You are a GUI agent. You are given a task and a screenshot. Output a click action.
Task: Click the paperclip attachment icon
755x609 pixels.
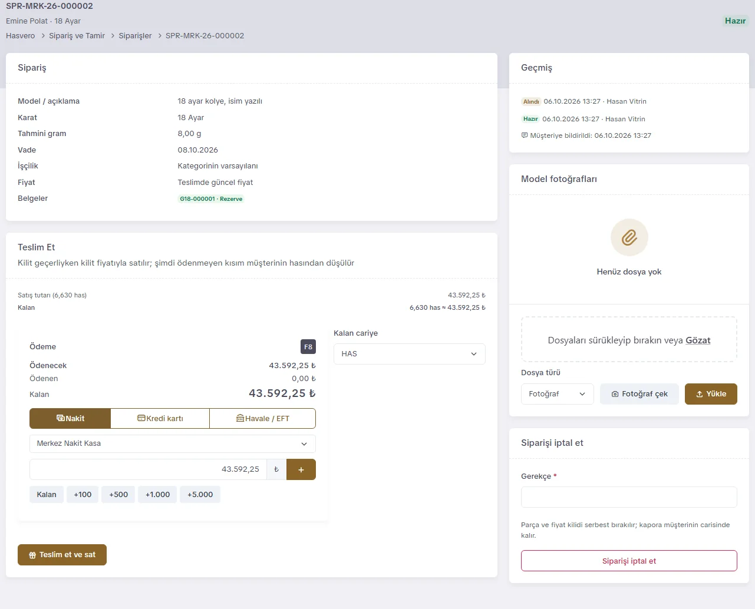coord(629,238)
